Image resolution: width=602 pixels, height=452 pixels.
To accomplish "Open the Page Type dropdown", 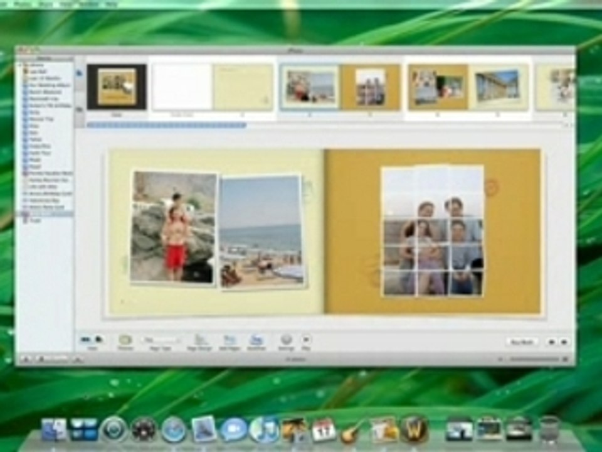I will pyautogui.click(x=161, y=340).
